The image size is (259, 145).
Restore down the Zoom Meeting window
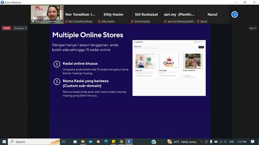(x=244, y=2)
